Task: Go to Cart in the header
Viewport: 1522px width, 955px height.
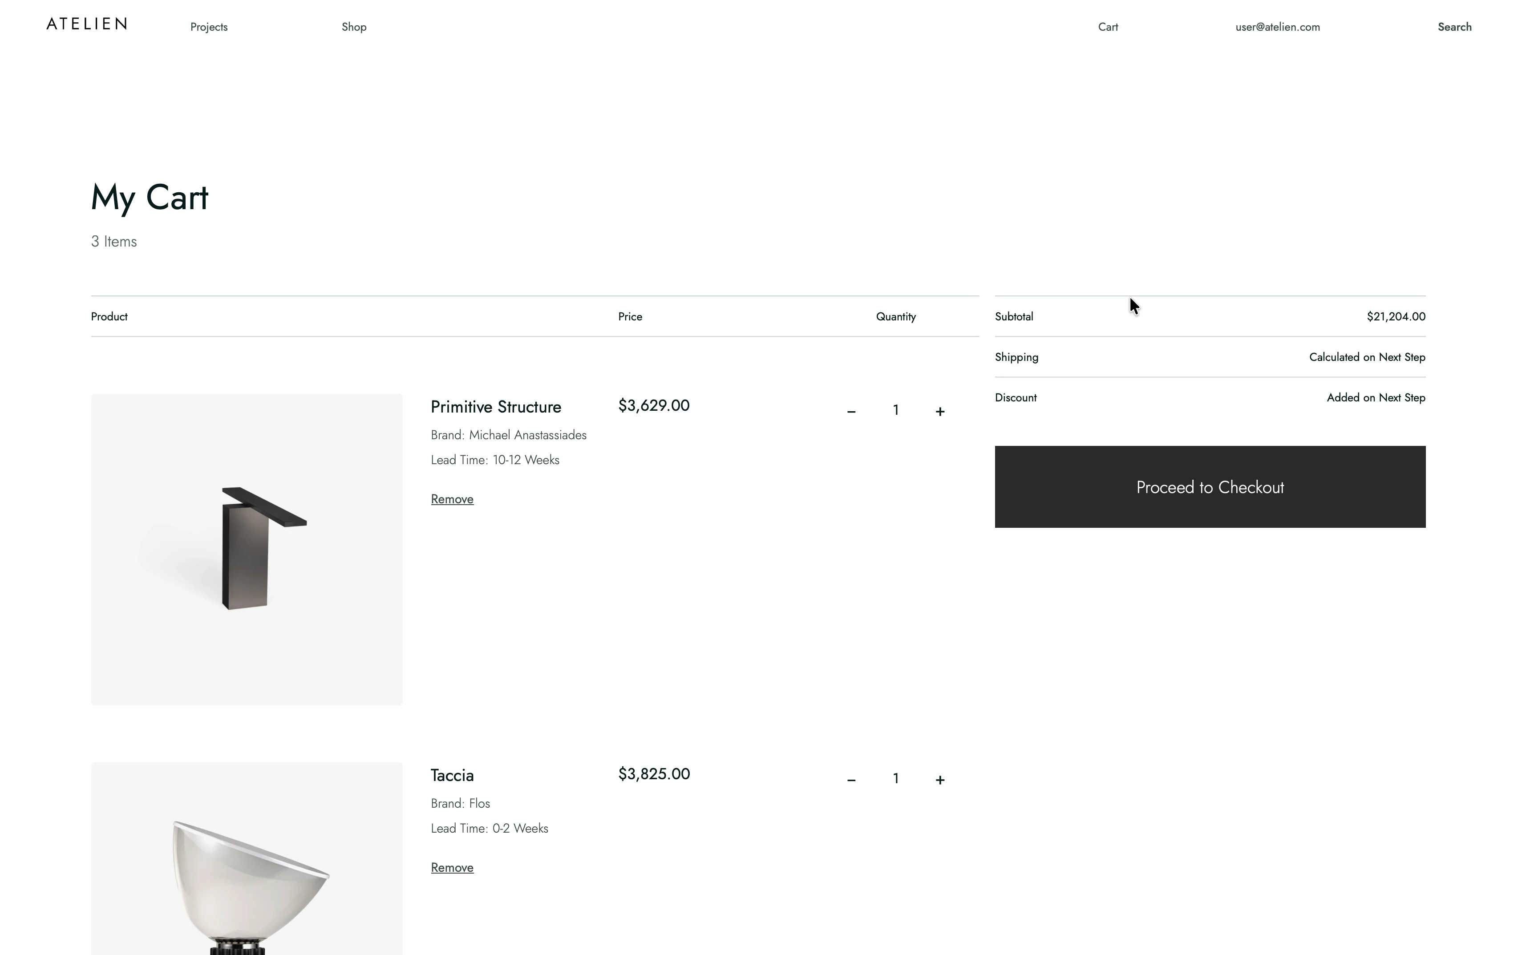Action: [1108, 27]
